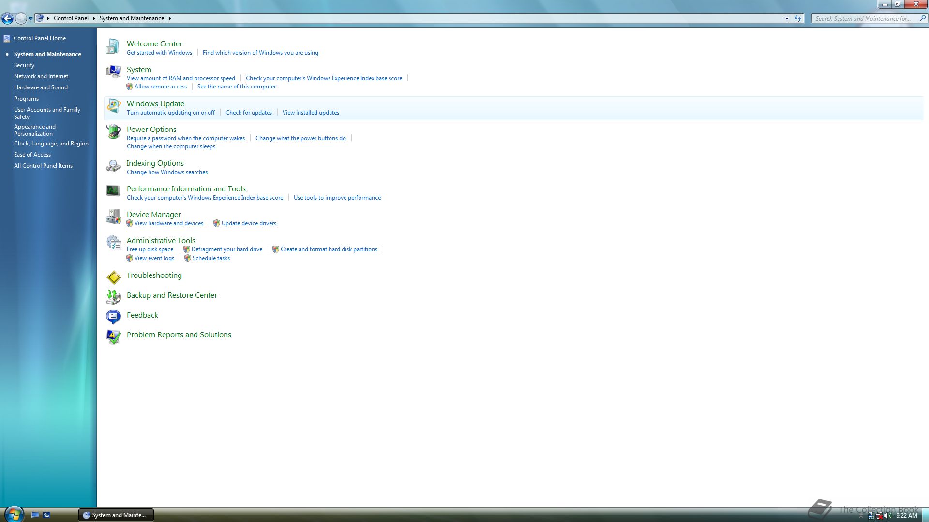Click shield icon beside Defragment your hard drive
The image size is (929, 522).
[x=187, y=249]
